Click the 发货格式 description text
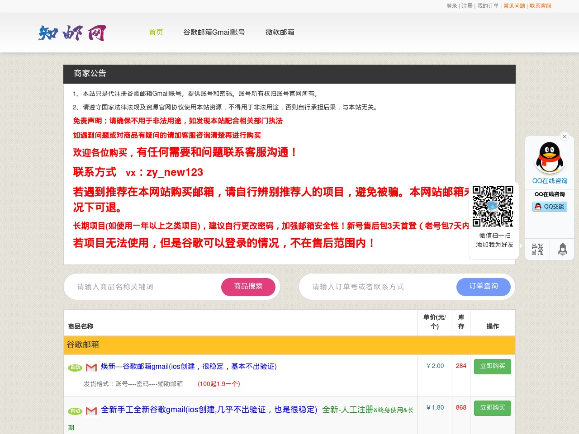 tap(133, 384)
